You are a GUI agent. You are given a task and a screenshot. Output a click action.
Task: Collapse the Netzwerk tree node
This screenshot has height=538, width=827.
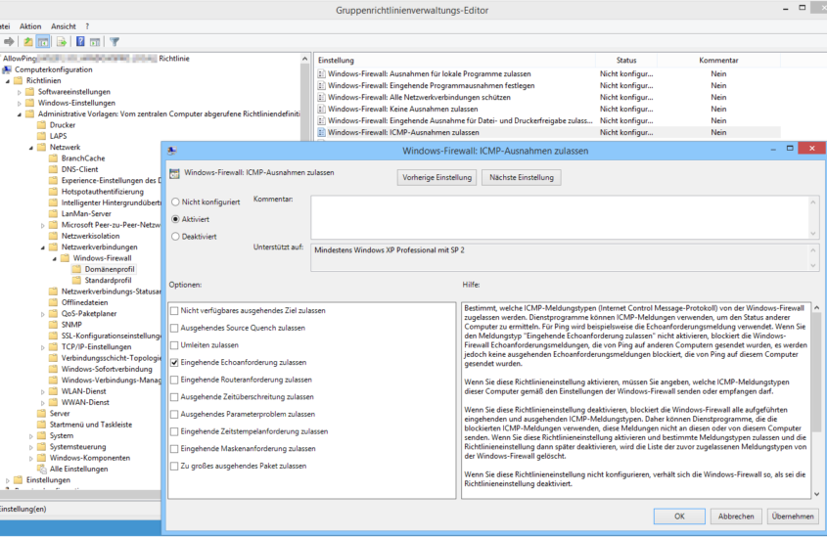31,148
